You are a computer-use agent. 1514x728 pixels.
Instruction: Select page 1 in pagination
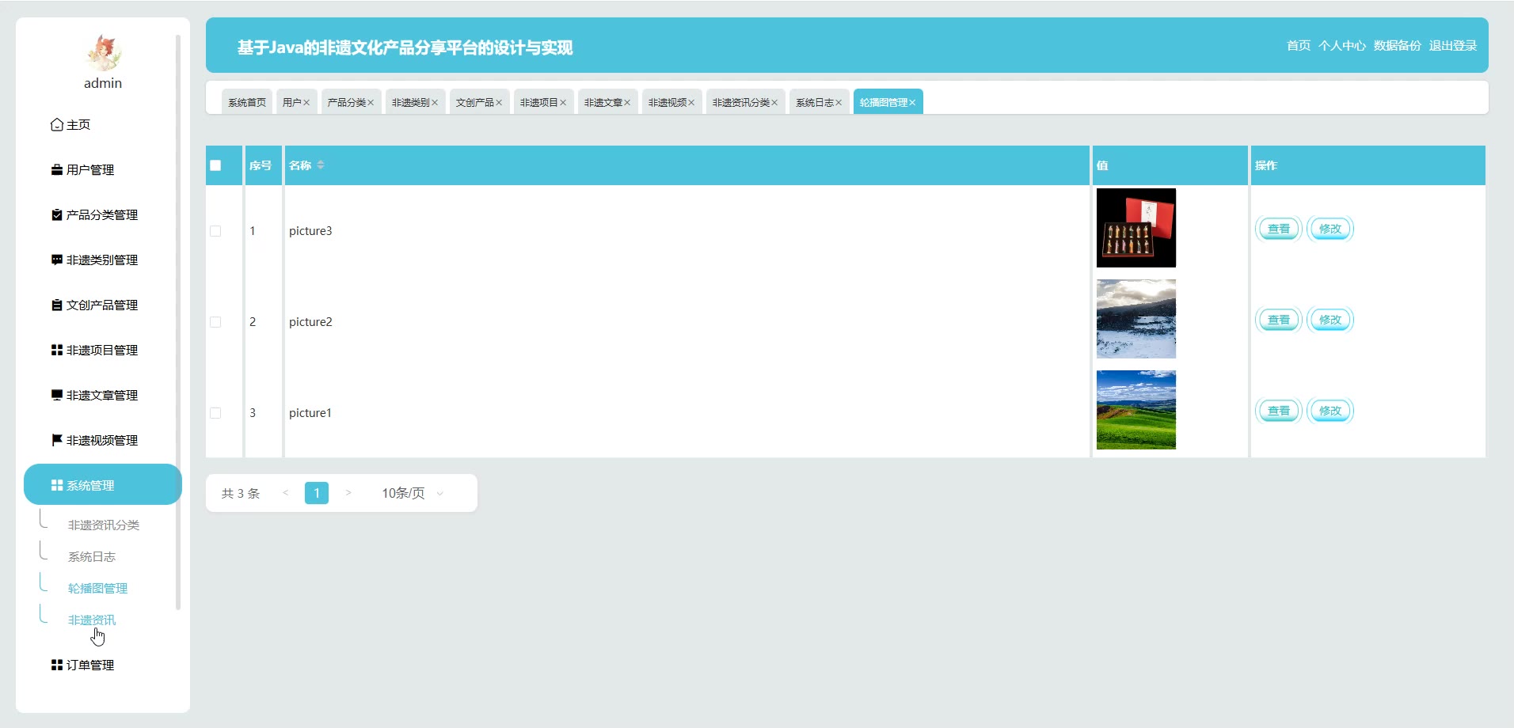click(317, 493)
